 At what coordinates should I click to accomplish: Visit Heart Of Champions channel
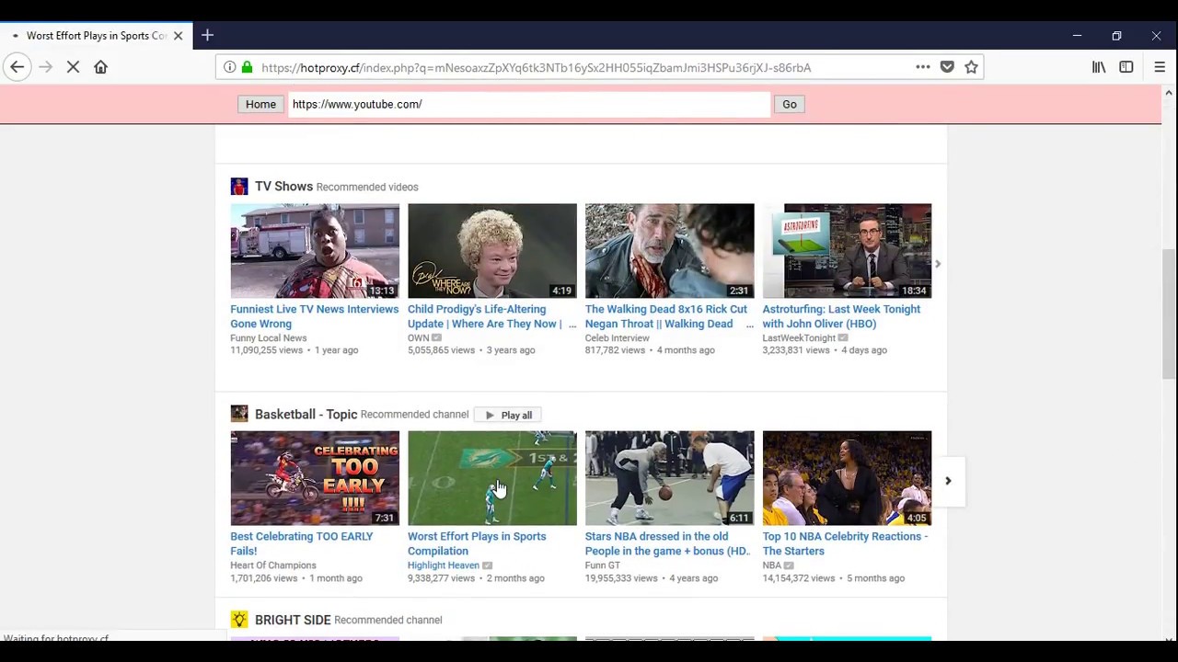click(273, 565)
